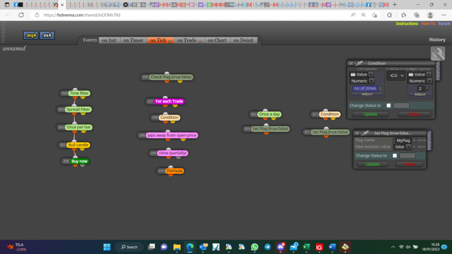Screen dimensions: 452x254
Task: Open the How To link
Action: point(428,24)
